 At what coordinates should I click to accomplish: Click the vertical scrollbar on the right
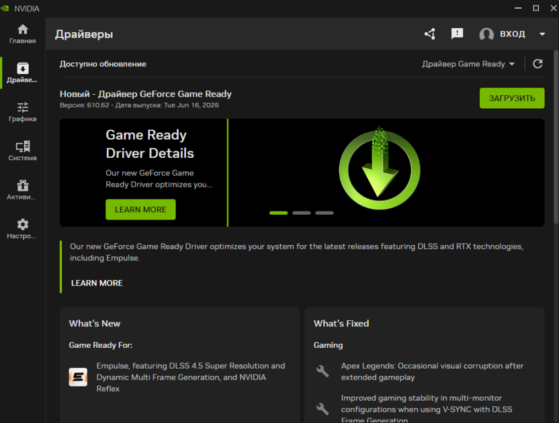(556, 137)
